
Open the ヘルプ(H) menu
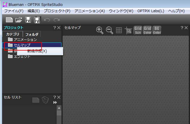[176, 11]
